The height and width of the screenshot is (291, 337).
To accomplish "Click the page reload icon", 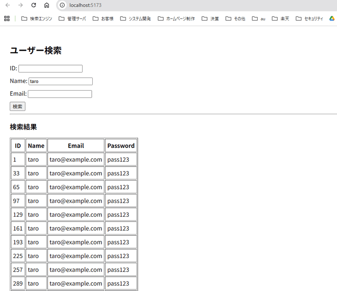I will point(34,5).
